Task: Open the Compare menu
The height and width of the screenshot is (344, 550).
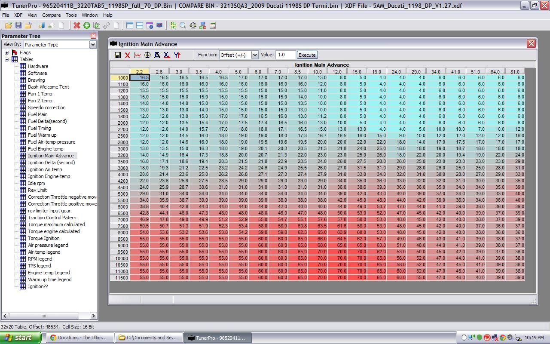Action: pyautogui.click(x=51, y=15)
